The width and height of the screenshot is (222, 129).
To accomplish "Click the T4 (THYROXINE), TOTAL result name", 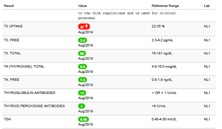I will pos(24,67).
